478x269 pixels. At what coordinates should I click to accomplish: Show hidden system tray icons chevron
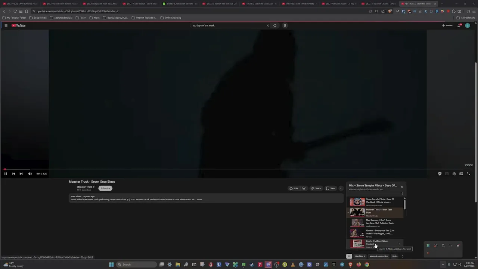point(443,265)
